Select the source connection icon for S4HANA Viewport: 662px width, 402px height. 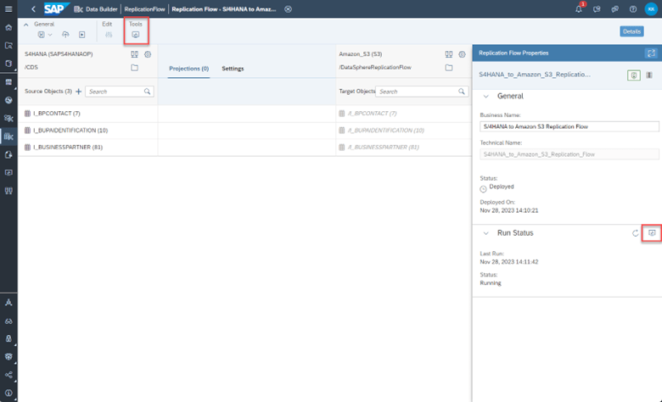134,54
